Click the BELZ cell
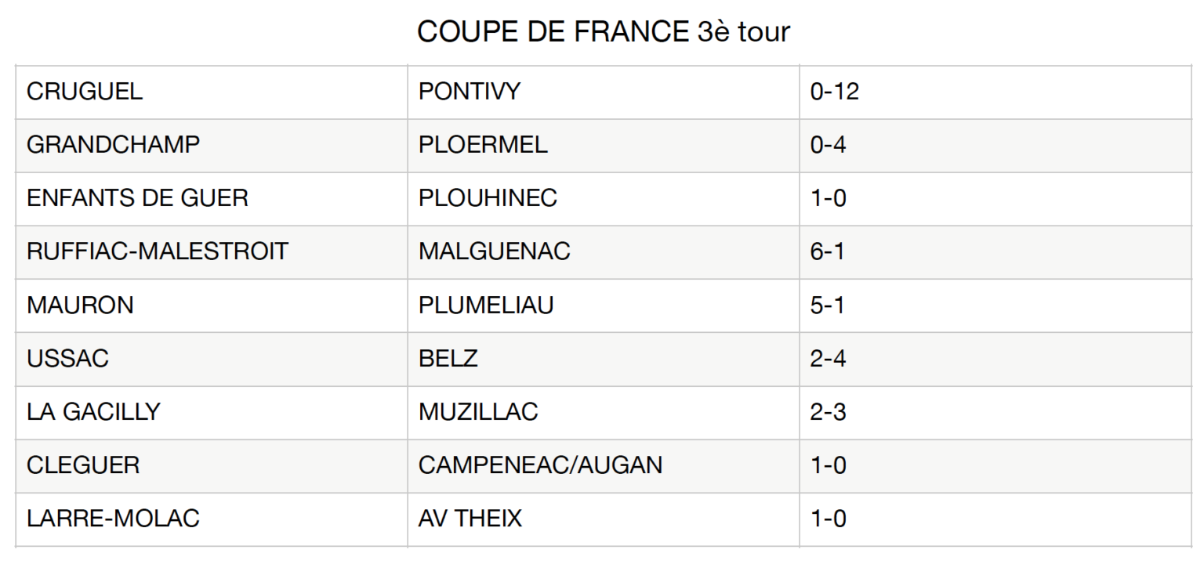This screenshot has width=1204, height=564. point(448,359)
